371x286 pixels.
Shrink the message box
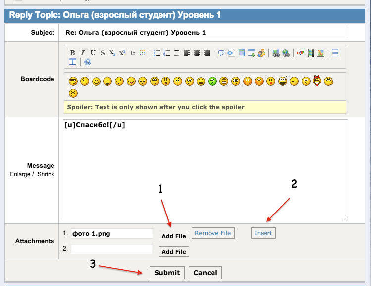pyautogui.click(x=46, y=174)
